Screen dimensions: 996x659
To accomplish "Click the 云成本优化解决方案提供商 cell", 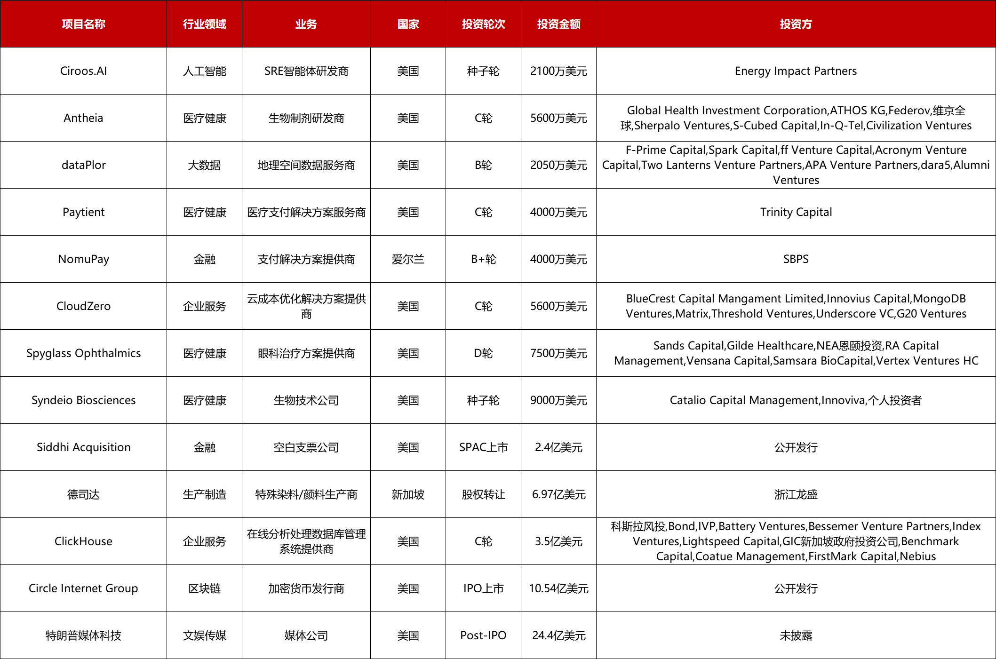I will pos(306,306).
